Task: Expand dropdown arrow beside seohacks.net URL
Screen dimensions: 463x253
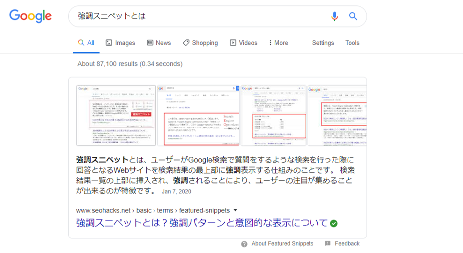Action: 235,210
